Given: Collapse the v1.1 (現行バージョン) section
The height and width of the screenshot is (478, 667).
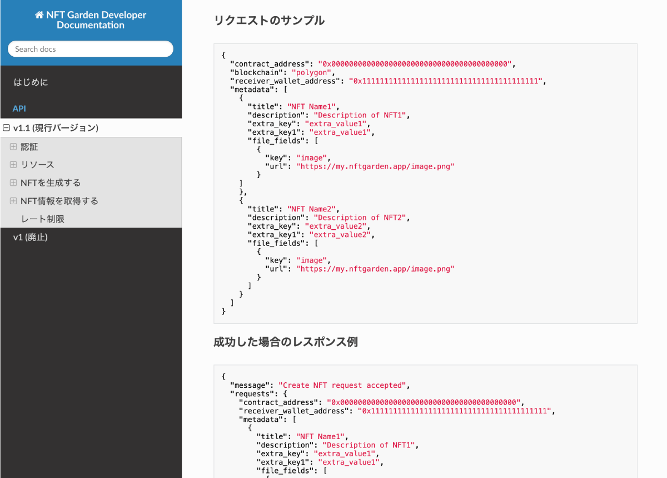Looking at the screenshot, I should (x=6, y=128).
